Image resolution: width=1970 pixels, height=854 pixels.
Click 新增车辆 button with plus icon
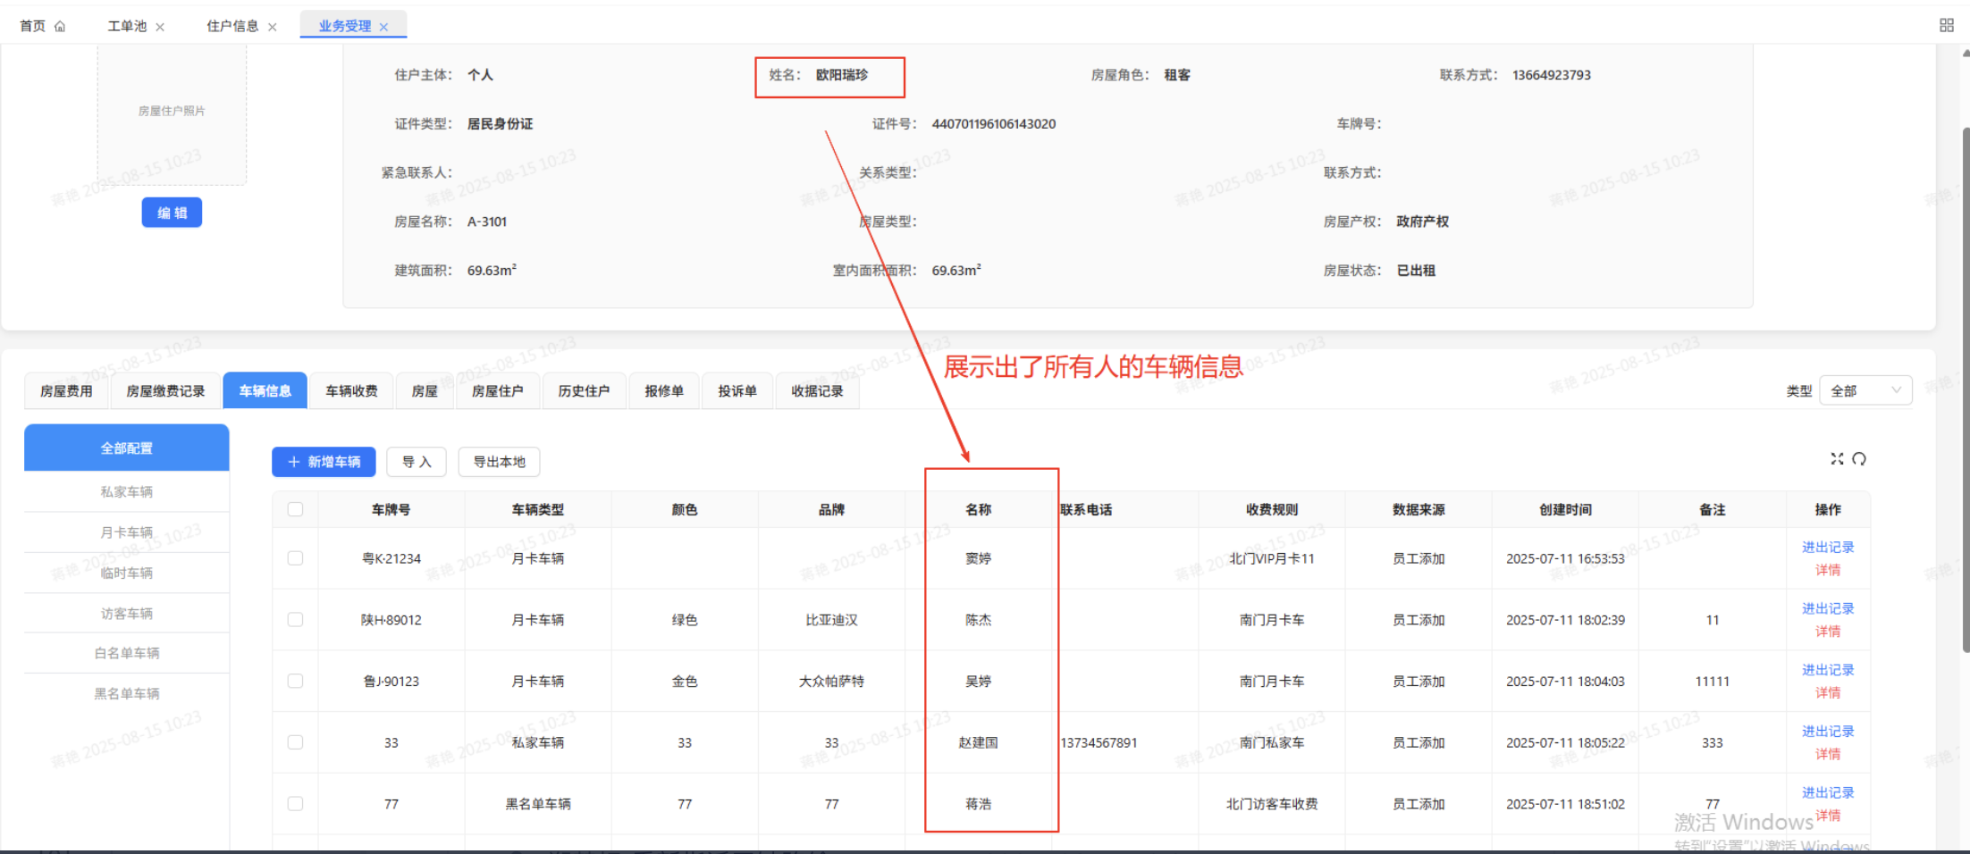(324, 462)
